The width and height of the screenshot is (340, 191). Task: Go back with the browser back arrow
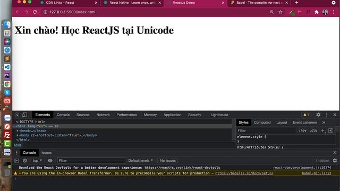click(x=18, y=12)
